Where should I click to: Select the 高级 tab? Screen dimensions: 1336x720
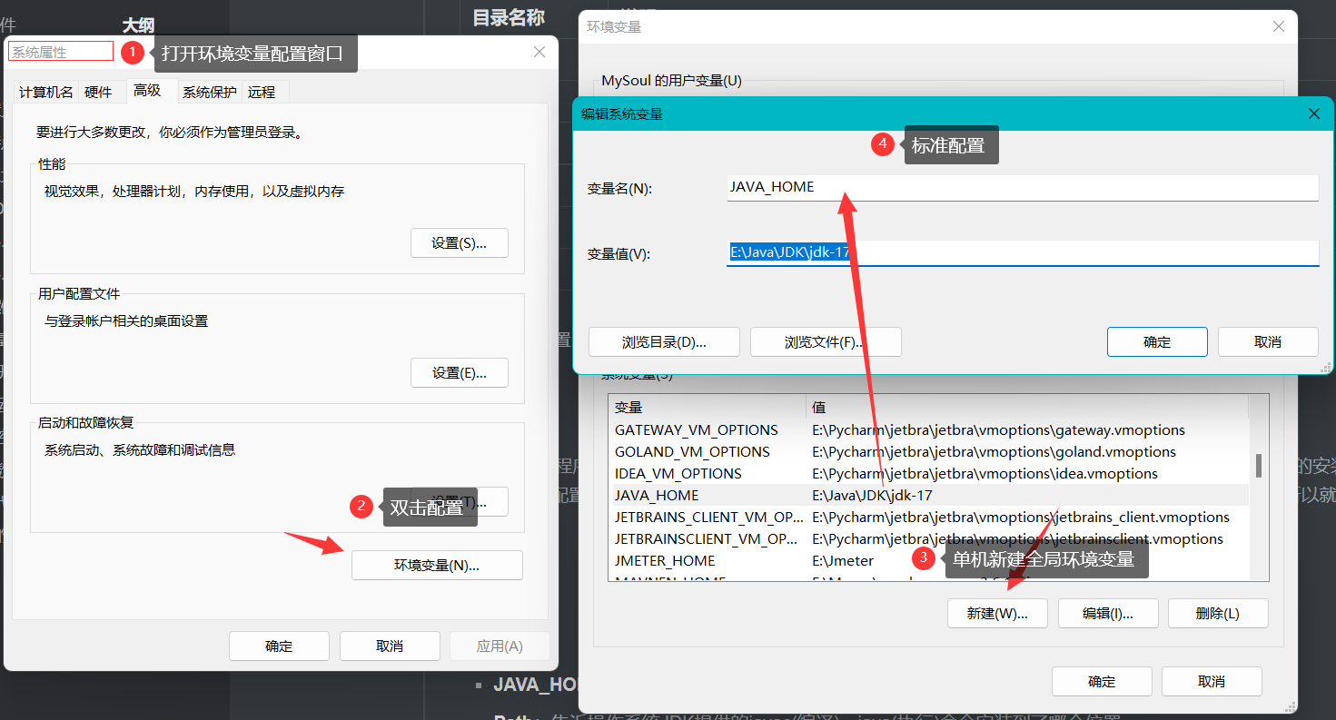coord(147,90)
